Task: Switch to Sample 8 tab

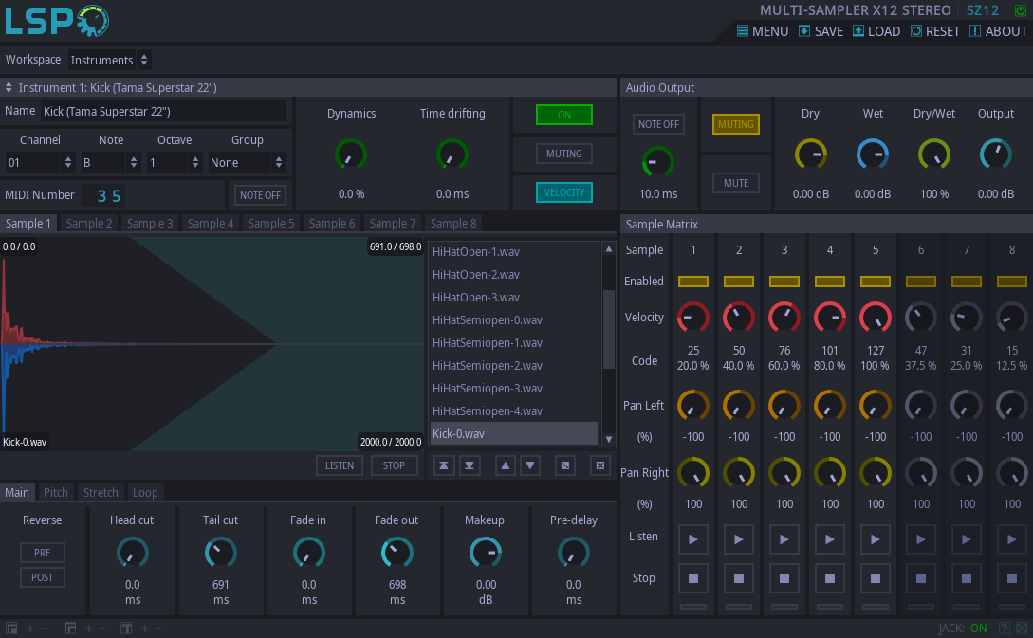Action: tap(453, 223)
